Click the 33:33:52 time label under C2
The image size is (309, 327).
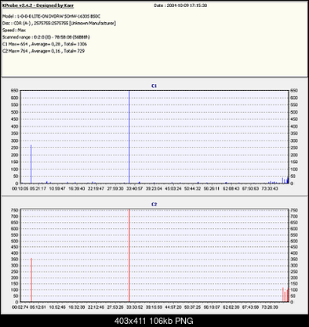click(135, 307)
